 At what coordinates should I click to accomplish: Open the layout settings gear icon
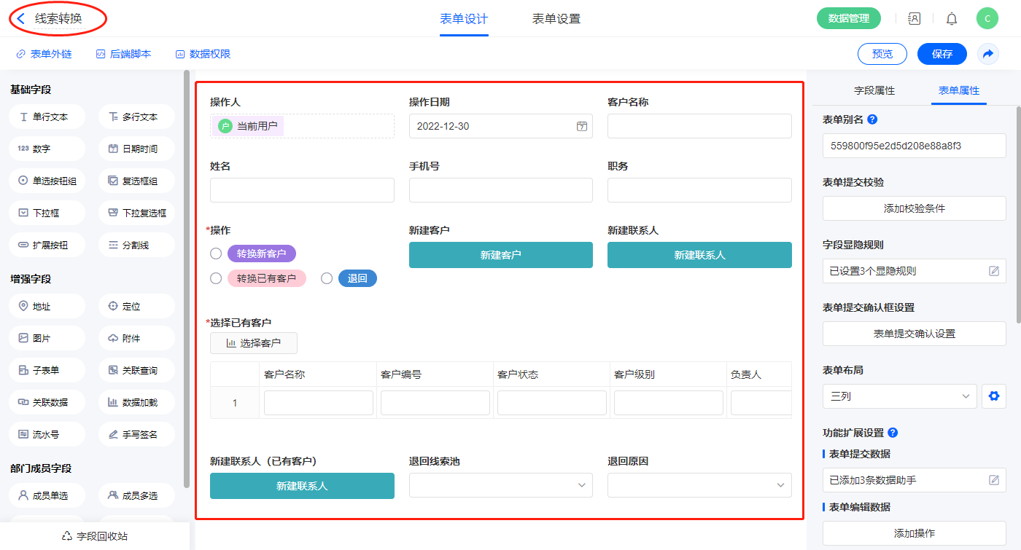pos(993,396)
